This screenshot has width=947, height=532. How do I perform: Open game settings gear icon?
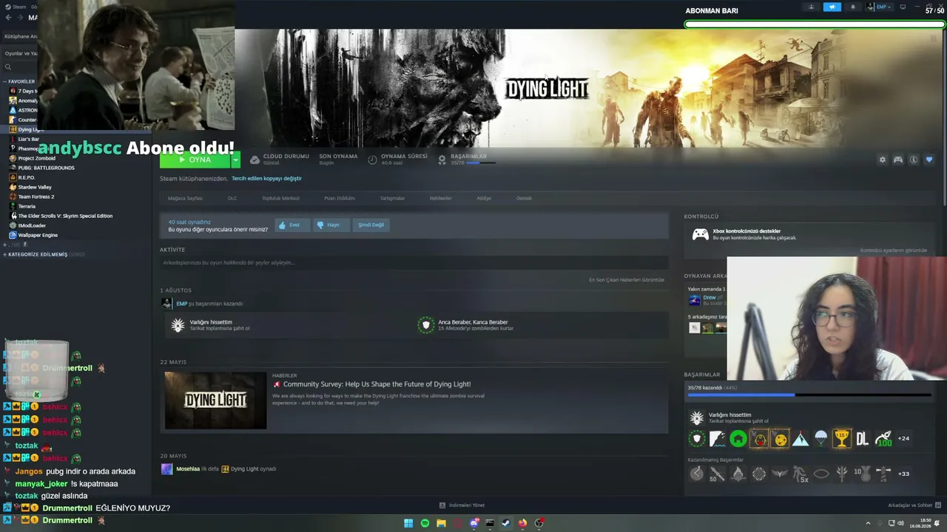[882, 160]
